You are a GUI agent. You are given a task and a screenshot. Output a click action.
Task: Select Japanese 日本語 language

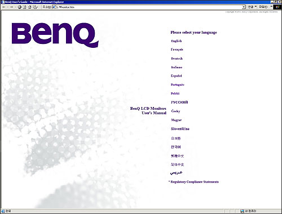(176, 139)
